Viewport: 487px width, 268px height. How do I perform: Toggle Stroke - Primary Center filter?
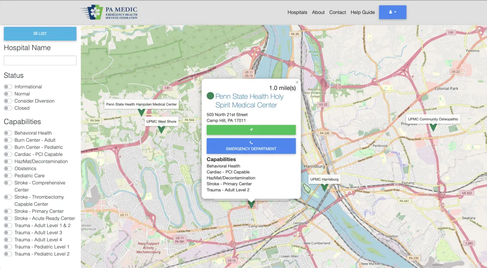[x=8, y=211]
